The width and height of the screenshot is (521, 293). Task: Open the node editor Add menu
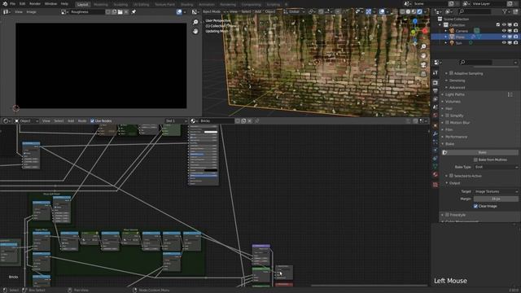[71, 121]
